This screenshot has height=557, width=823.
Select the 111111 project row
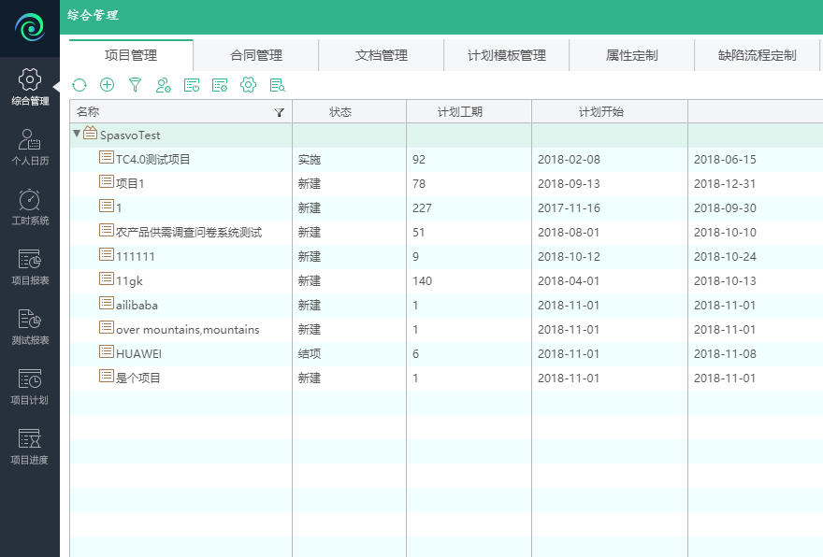pyautogui.click(x=446, y=256)
